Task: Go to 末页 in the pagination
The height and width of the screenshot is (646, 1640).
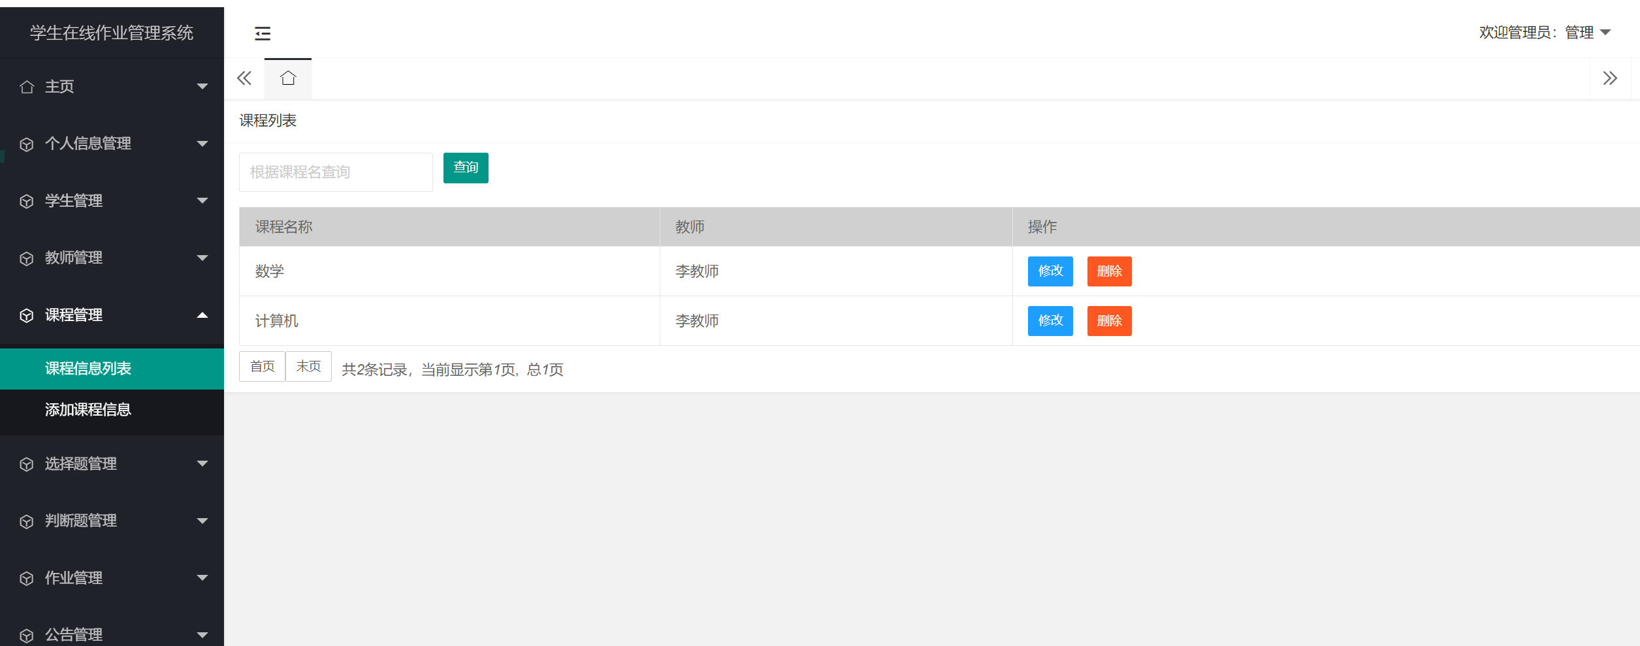Action: [308, 367]
